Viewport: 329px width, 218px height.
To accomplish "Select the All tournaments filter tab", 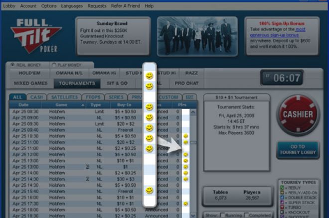I will (x=17, y=97).
